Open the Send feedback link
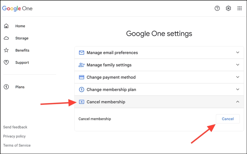247x154 pixels. pos(15,127)
